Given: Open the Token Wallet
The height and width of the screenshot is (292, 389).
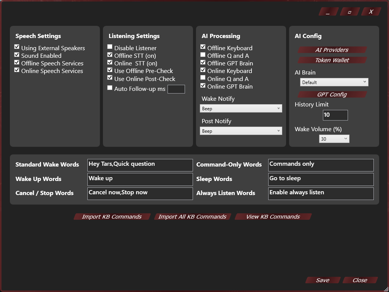Looking at the screenshot, I should [x=332, y=60].
